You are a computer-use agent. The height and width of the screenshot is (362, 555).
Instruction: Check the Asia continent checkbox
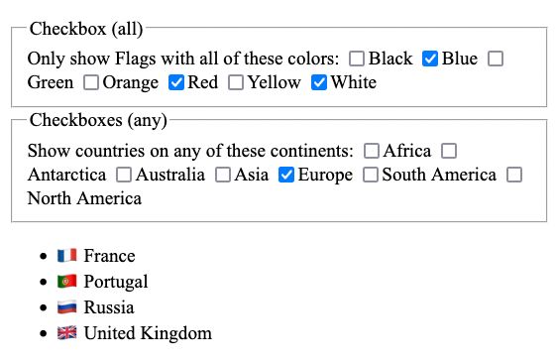[x=223, y=175]
